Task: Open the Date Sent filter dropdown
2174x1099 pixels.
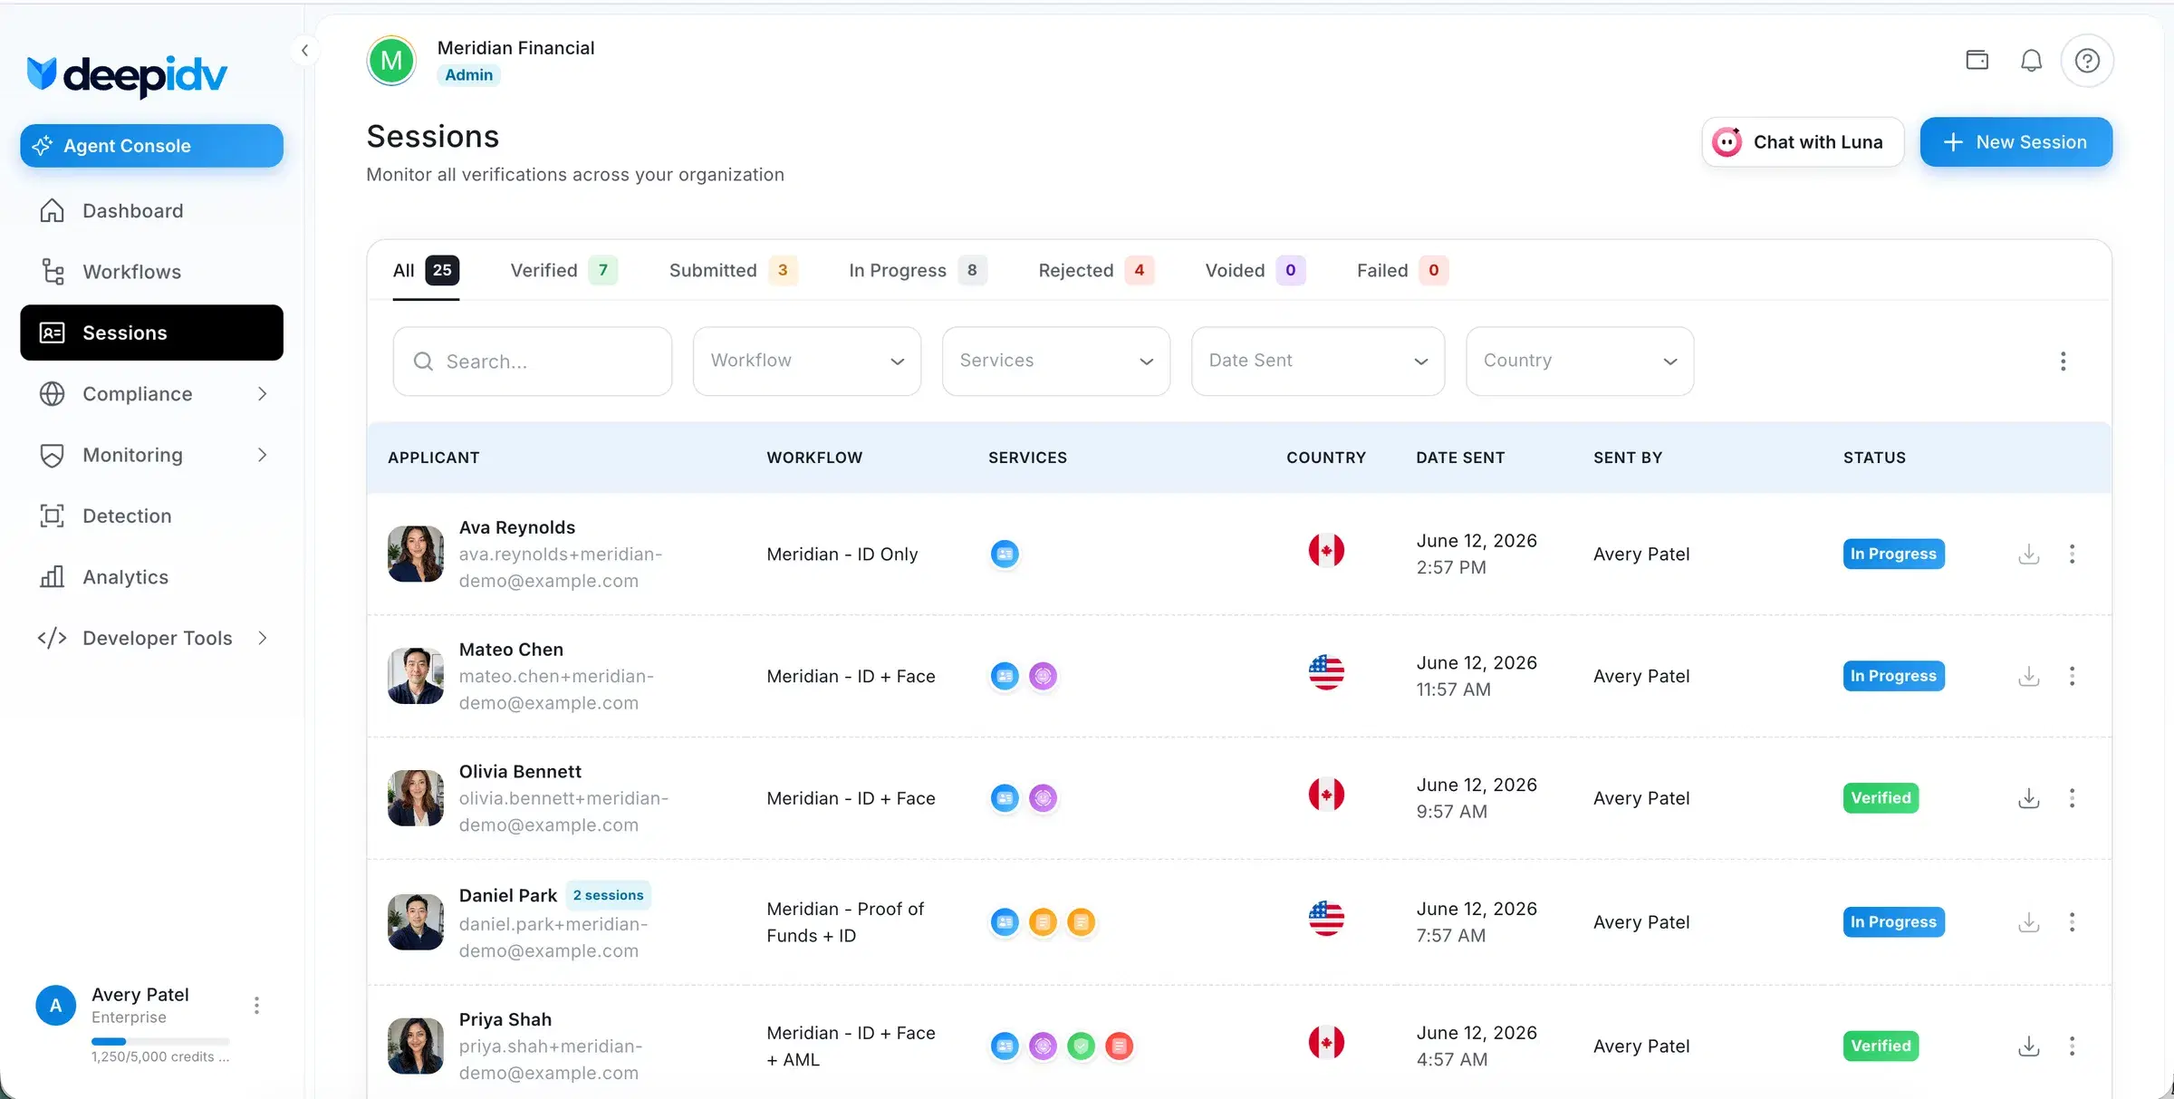Action: point(1318,361)
